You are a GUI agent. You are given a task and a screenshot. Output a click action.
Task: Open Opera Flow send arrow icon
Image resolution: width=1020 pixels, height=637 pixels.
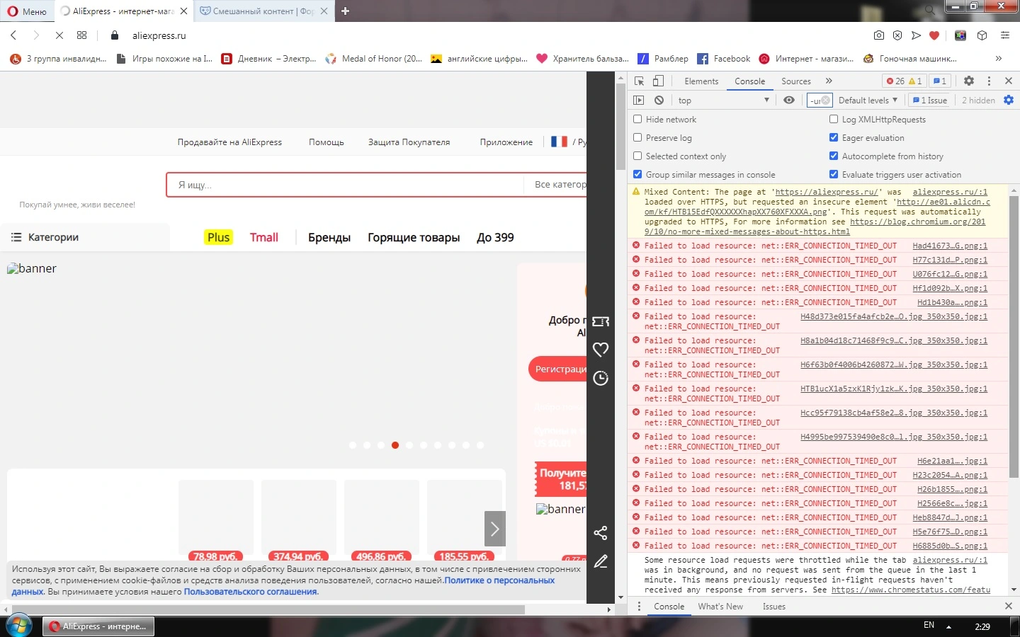tap(916, 35)
